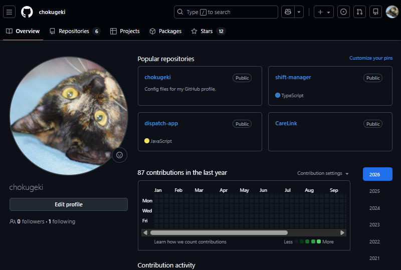Open the Issues icon in header
The width and height of the screenshot is (401, 270).
tap(343, 12)
